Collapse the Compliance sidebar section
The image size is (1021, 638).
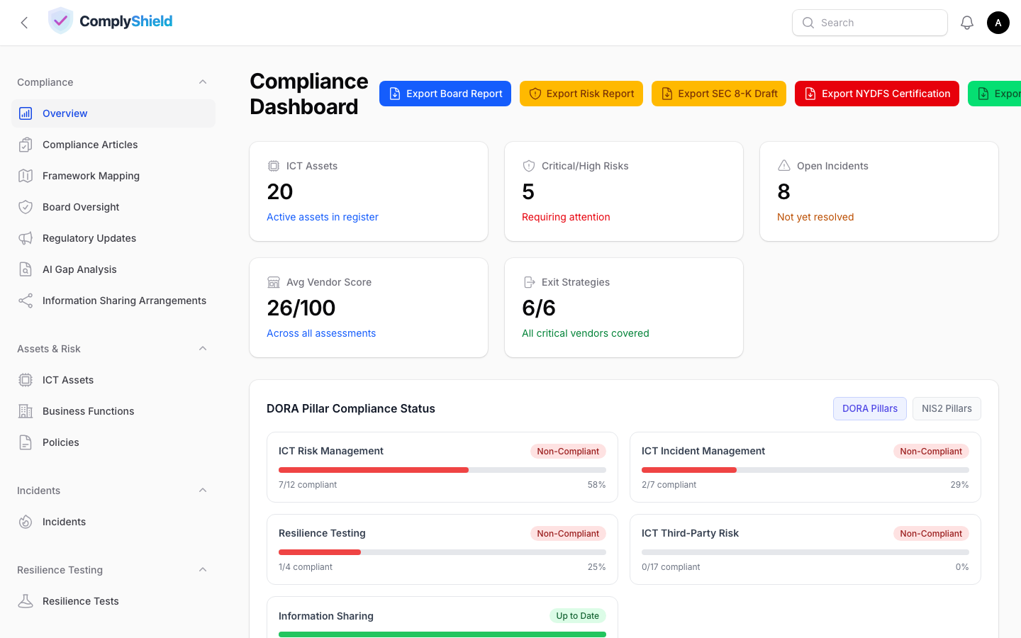click(203, 82)
